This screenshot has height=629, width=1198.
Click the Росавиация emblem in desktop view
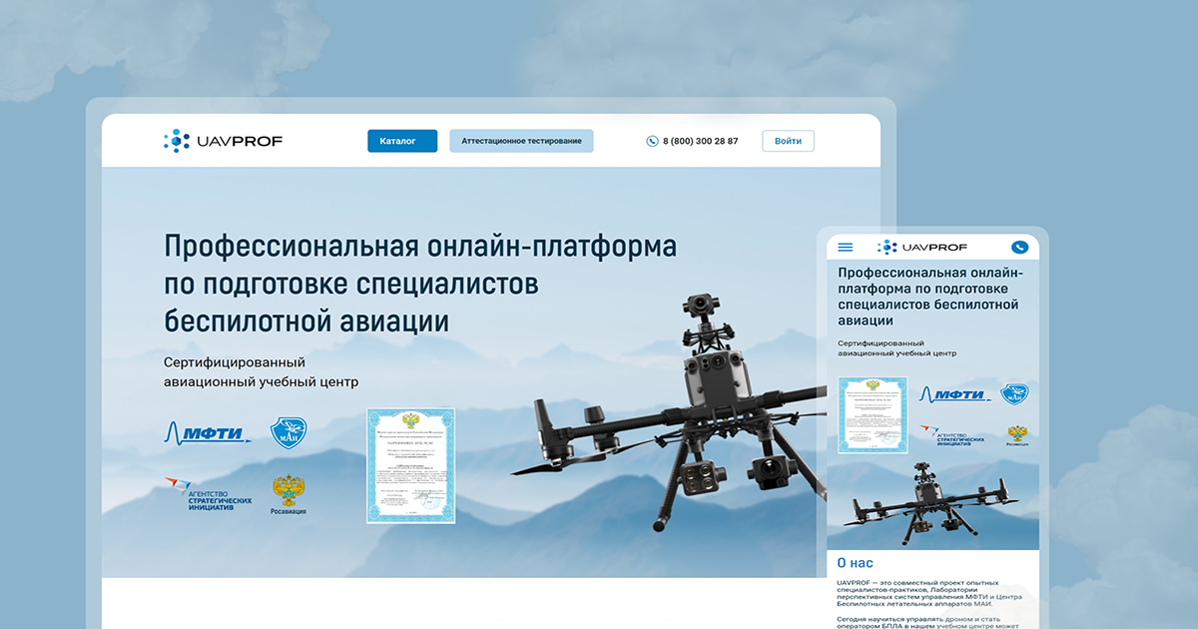[289, 494]
